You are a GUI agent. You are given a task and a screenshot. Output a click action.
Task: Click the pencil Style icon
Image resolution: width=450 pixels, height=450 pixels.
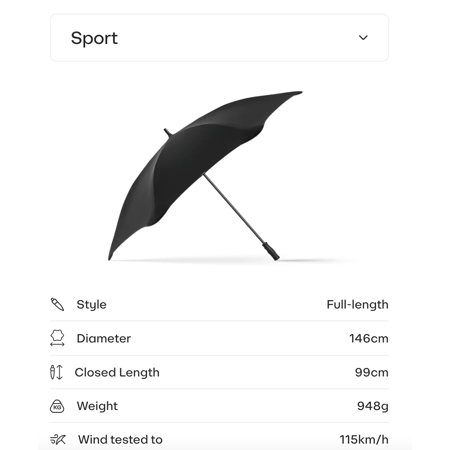pos(57,304)
